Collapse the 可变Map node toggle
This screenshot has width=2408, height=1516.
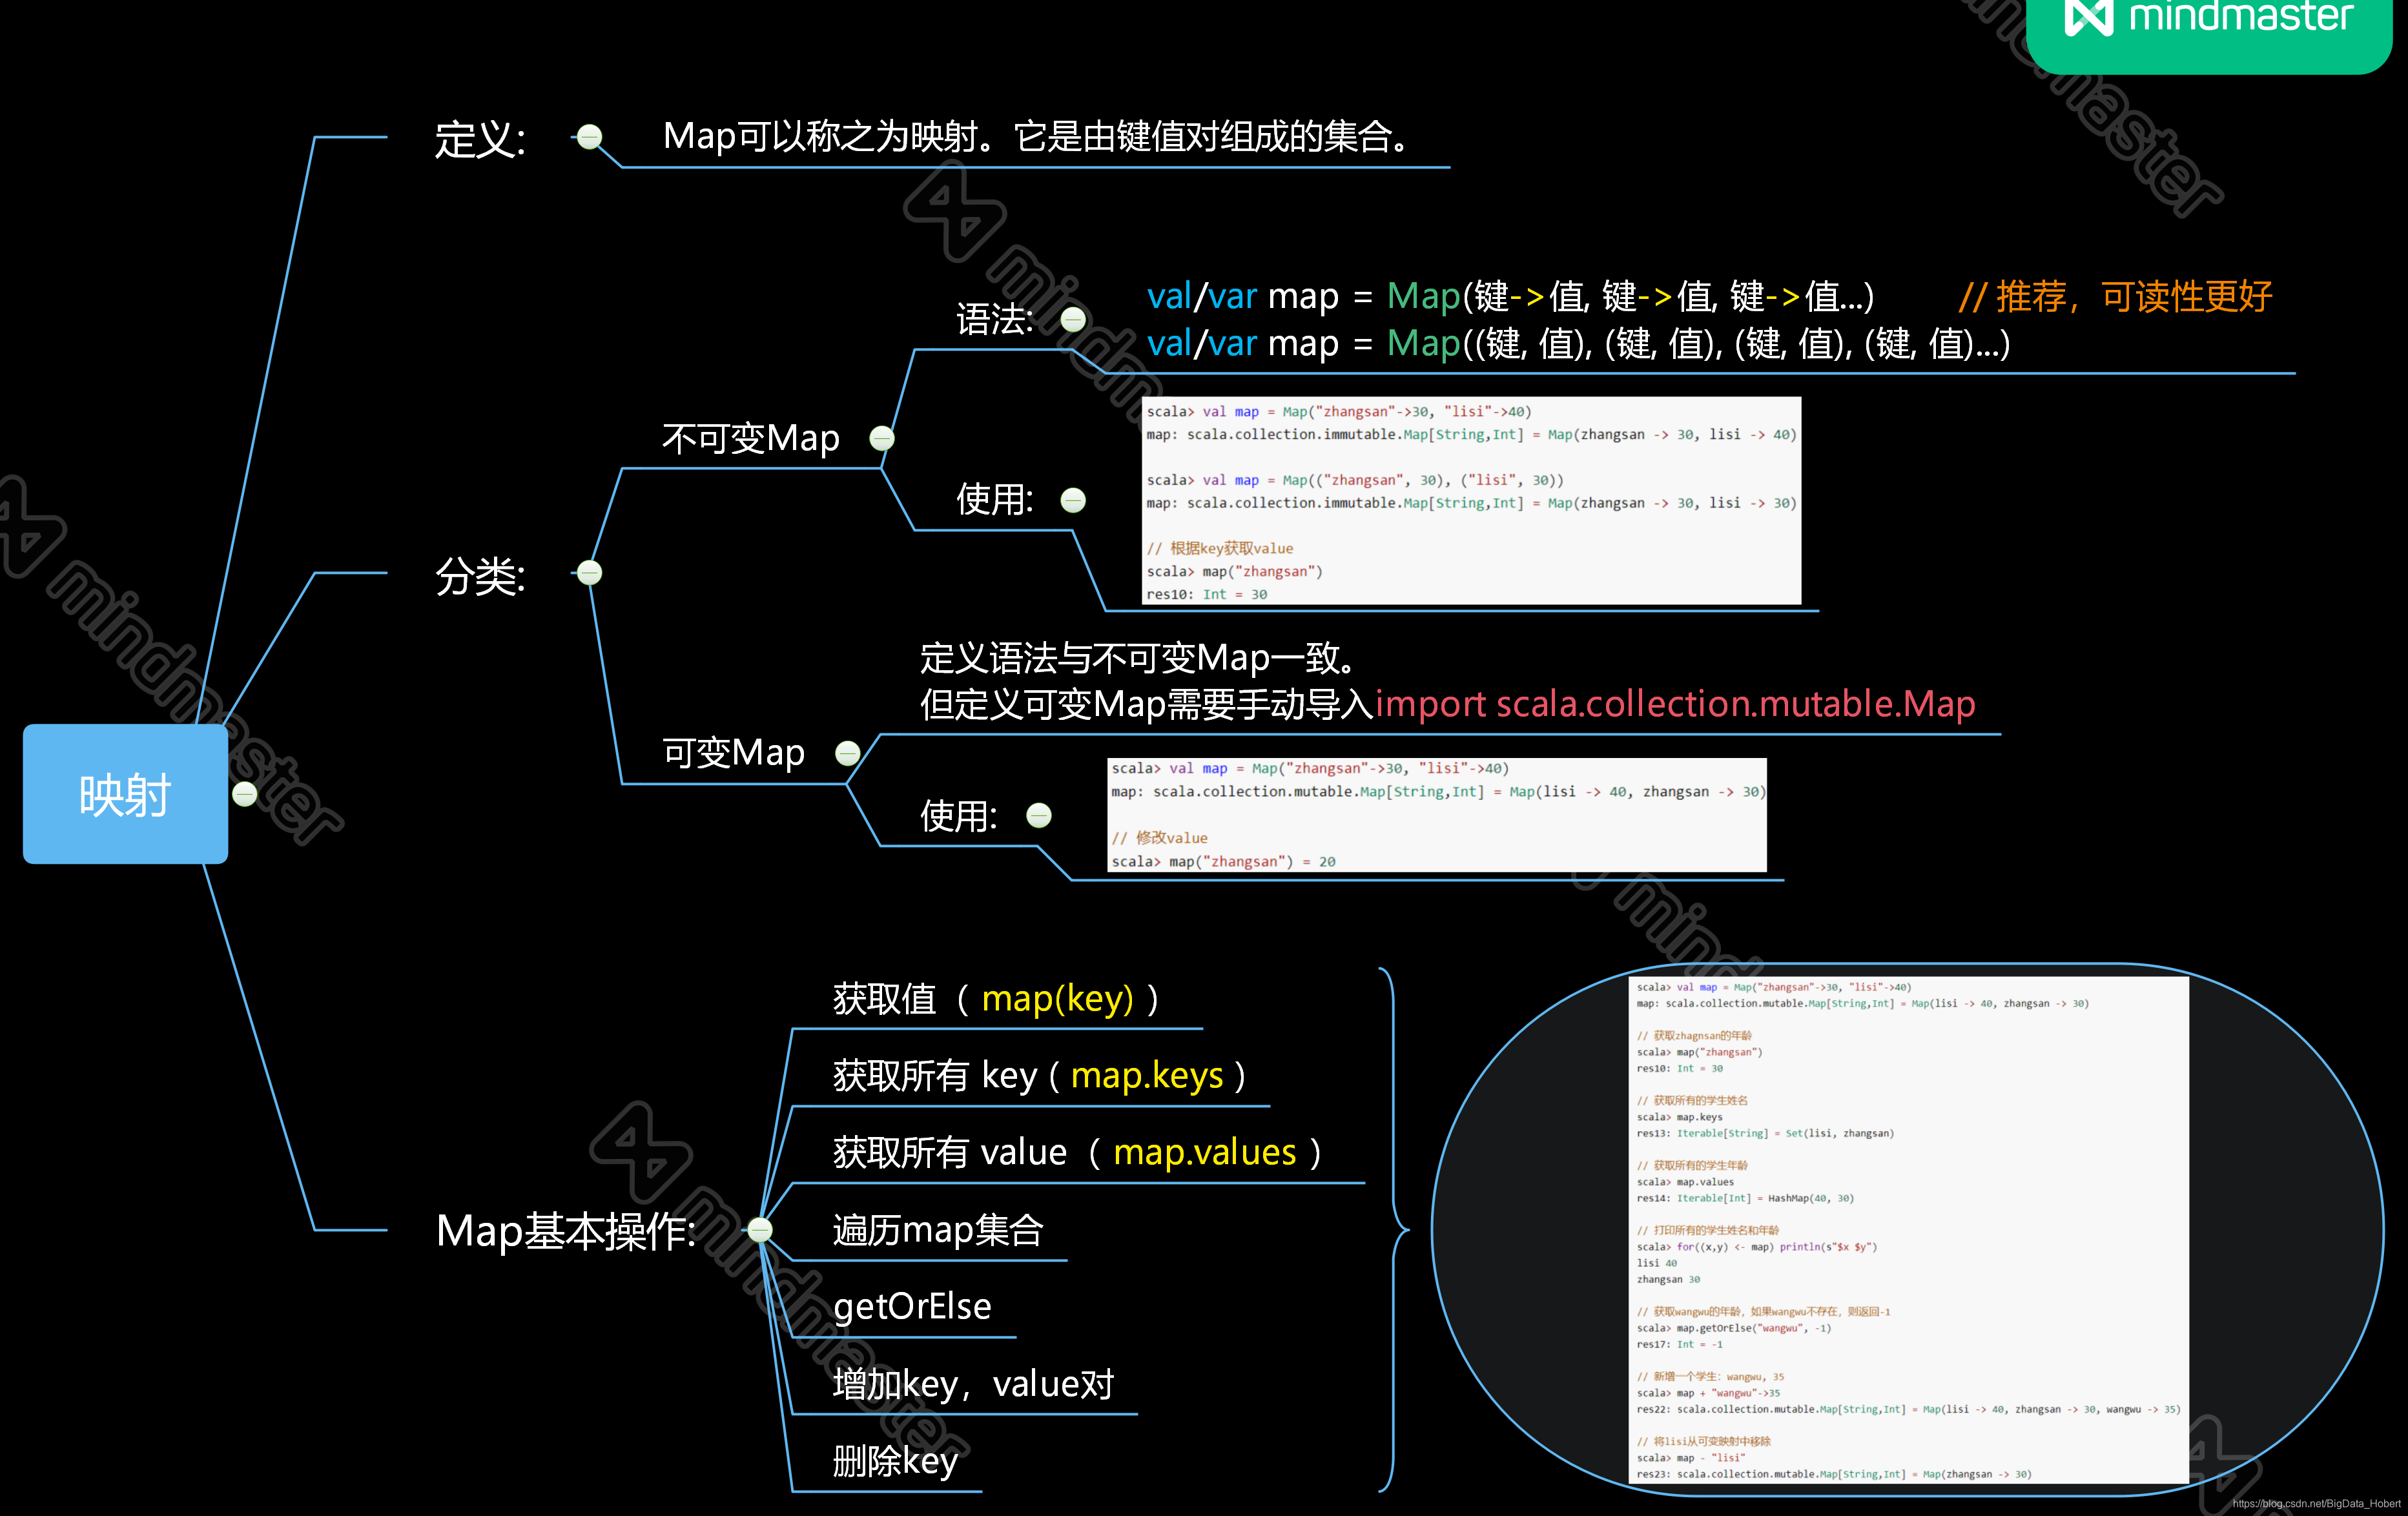(x=848, y=753)
